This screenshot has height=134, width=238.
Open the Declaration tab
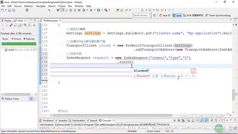[x=77, y=121]
